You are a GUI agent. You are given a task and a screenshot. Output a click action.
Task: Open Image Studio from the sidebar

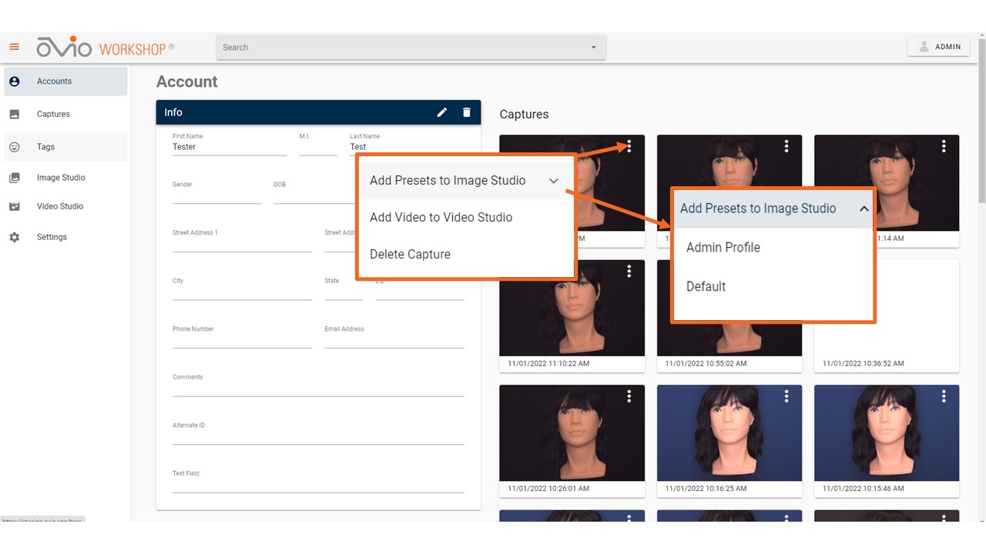click(65, 178)
